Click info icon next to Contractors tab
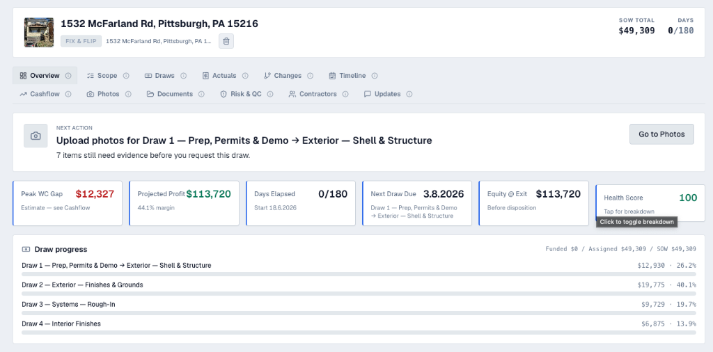This screenshot has width=713, height=352. (345, 94)
